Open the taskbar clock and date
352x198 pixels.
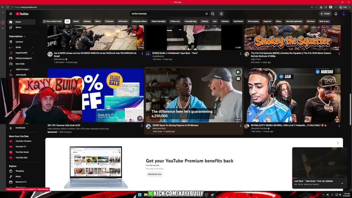point(346,195)
